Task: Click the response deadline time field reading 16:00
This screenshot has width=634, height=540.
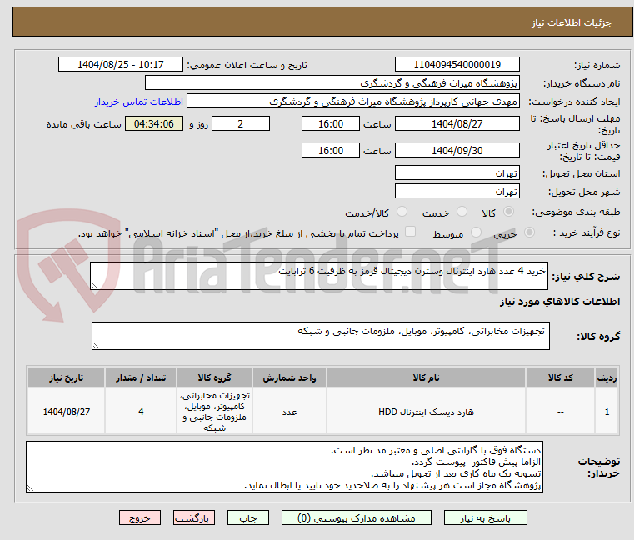Action: tap(331, 124)
